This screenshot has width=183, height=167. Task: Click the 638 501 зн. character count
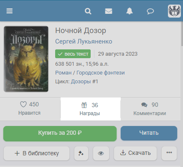69,64
